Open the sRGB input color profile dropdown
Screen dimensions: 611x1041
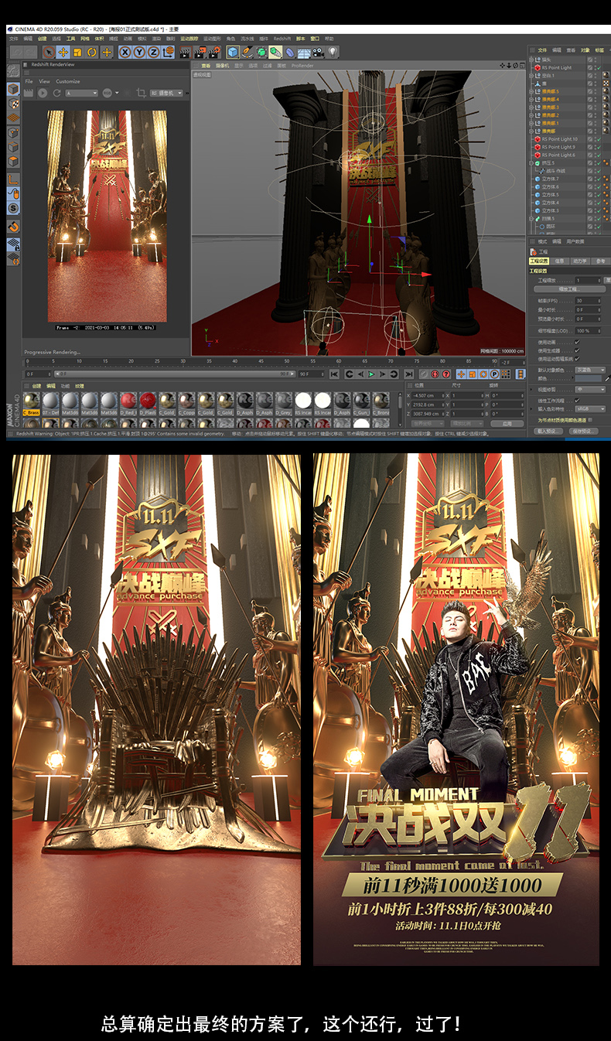click(590, 409)
